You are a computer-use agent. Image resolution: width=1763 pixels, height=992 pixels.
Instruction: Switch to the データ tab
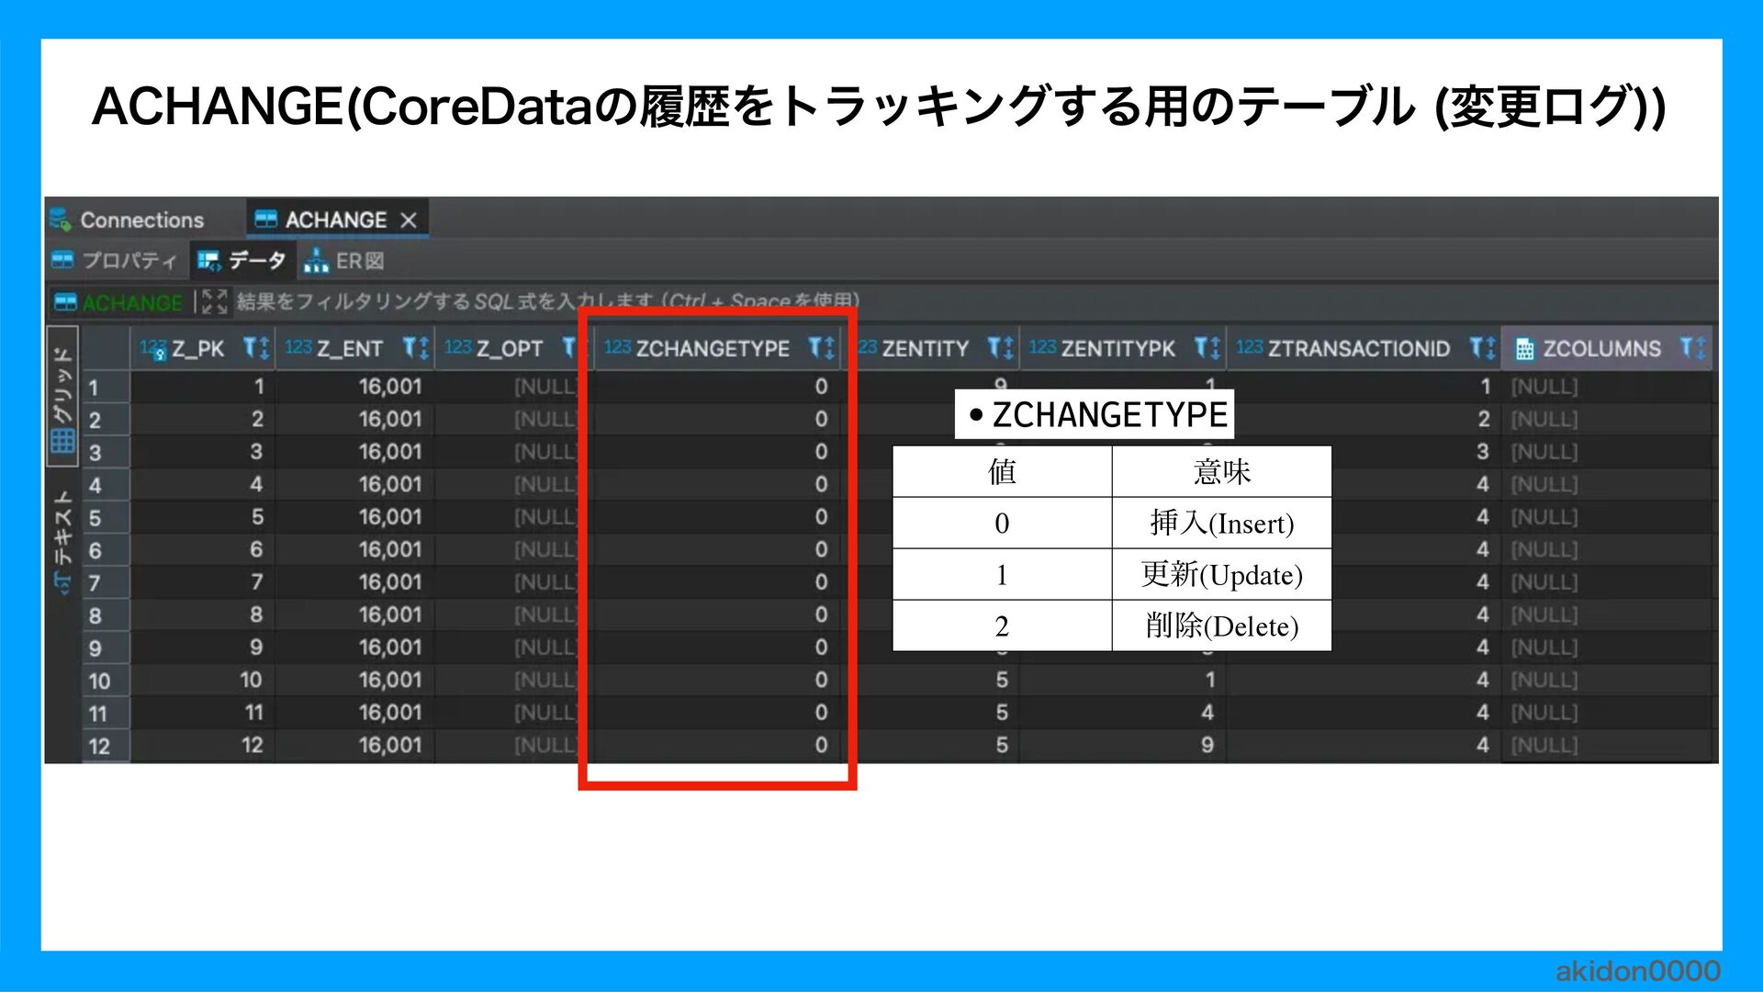coord(243,261)
